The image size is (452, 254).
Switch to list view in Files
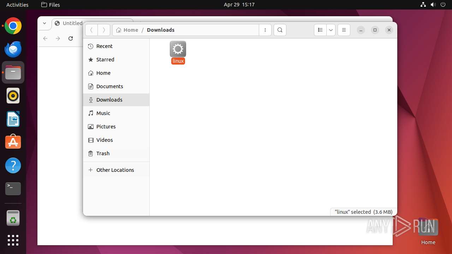click(x=320, y=30)
